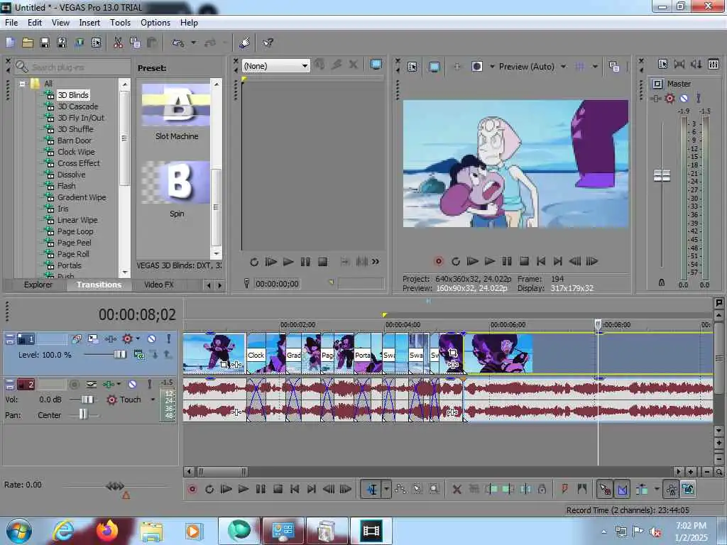Click Stop in the timeline transport bar

click(x=278, y=489)
